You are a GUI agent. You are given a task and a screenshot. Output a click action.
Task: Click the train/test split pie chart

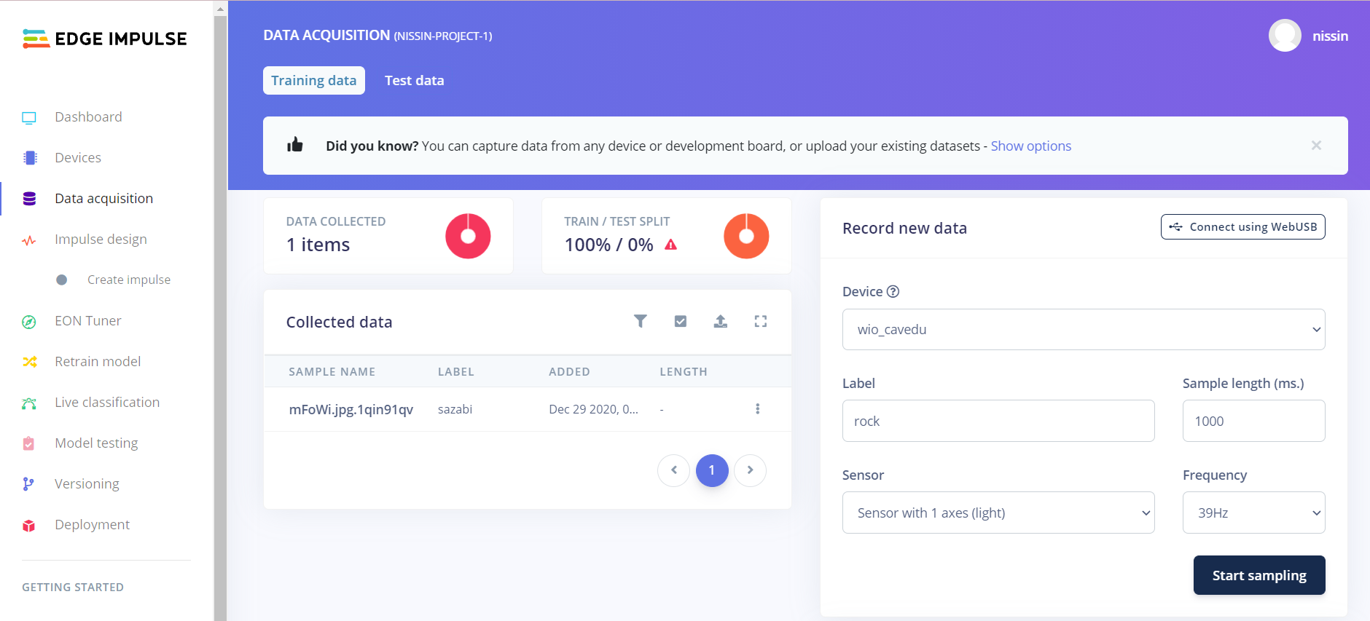(x=746, y=236)
